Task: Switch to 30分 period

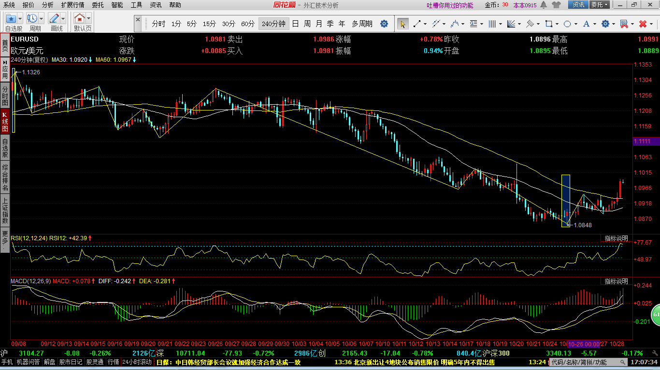Action: 229,24
